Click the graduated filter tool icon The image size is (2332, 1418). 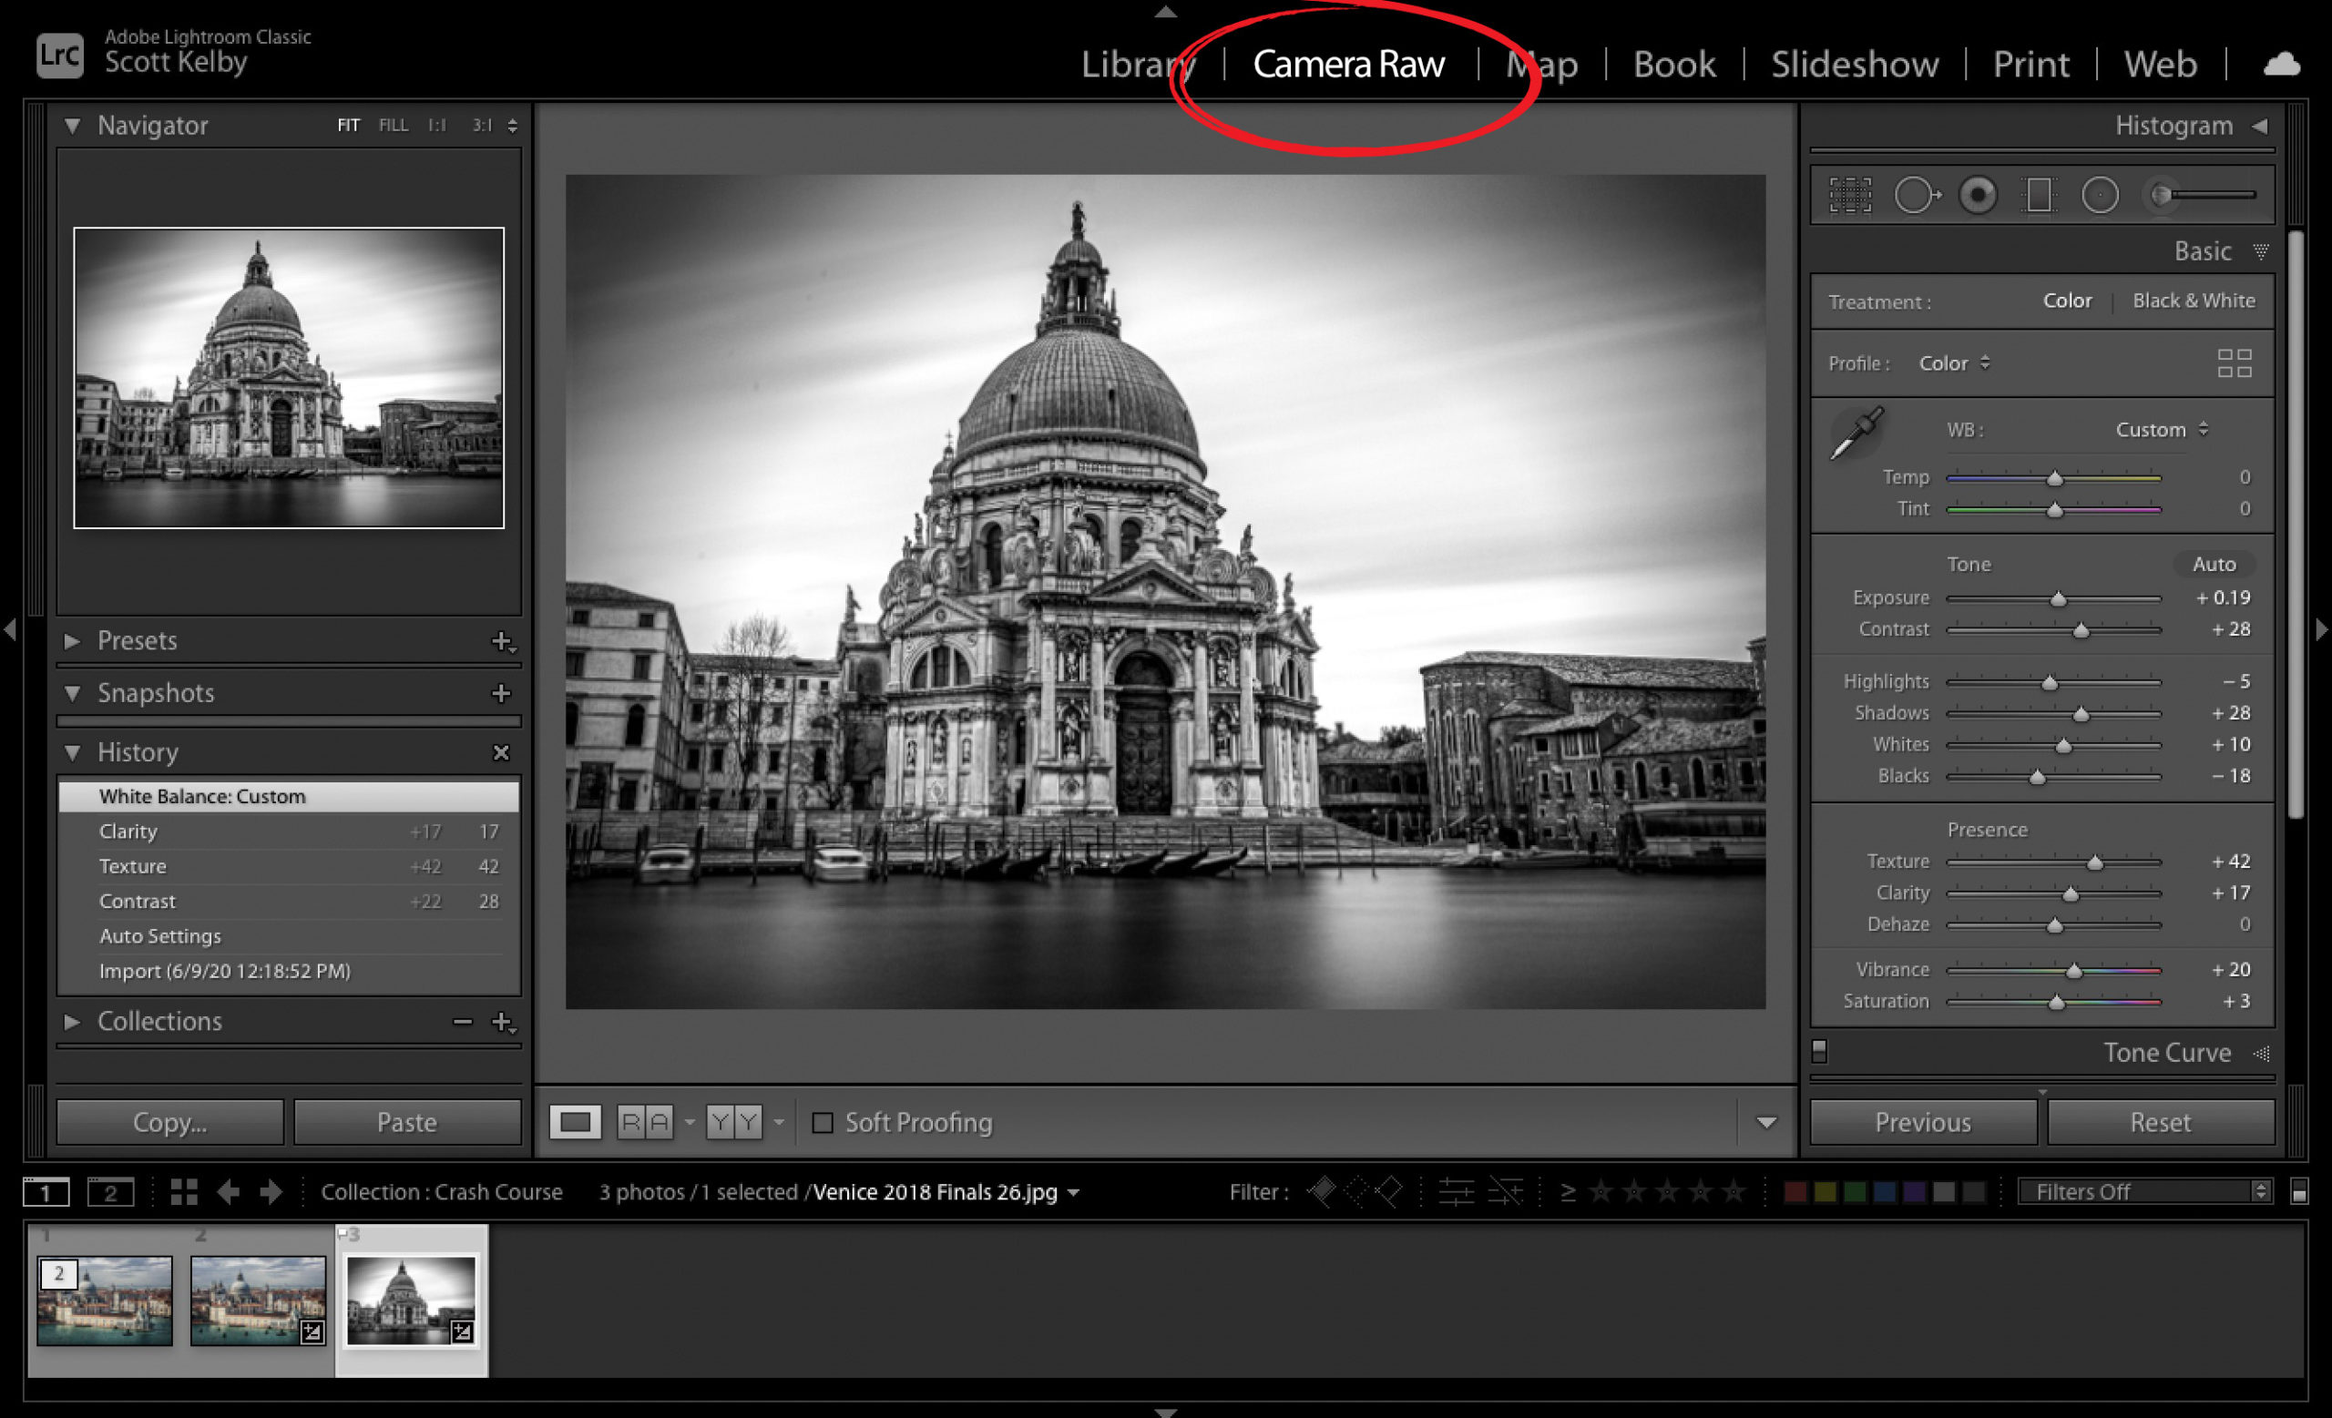2042,193
